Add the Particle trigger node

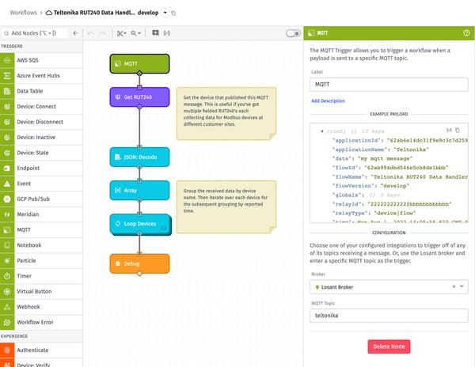pyautogui.click(x=41, y=261)
